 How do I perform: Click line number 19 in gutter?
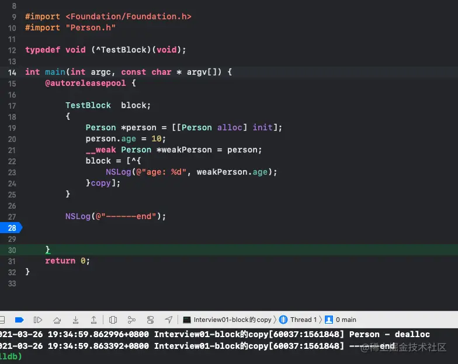[12, 129]
